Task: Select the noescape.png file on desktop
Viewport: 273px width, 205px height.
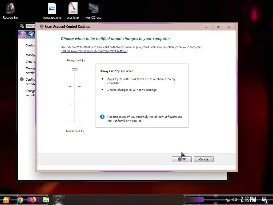Action: 52,11
